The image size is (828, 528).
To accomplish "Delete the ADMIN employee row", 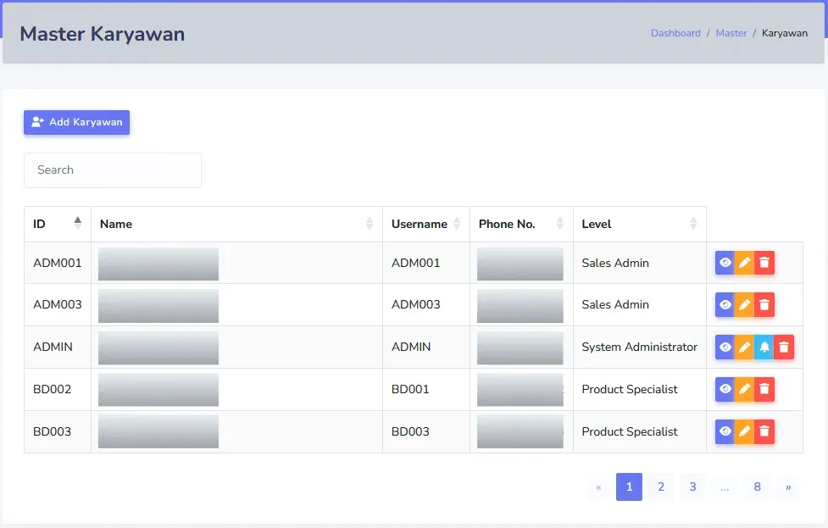I will pyautogui.click(x=784, y=347).
